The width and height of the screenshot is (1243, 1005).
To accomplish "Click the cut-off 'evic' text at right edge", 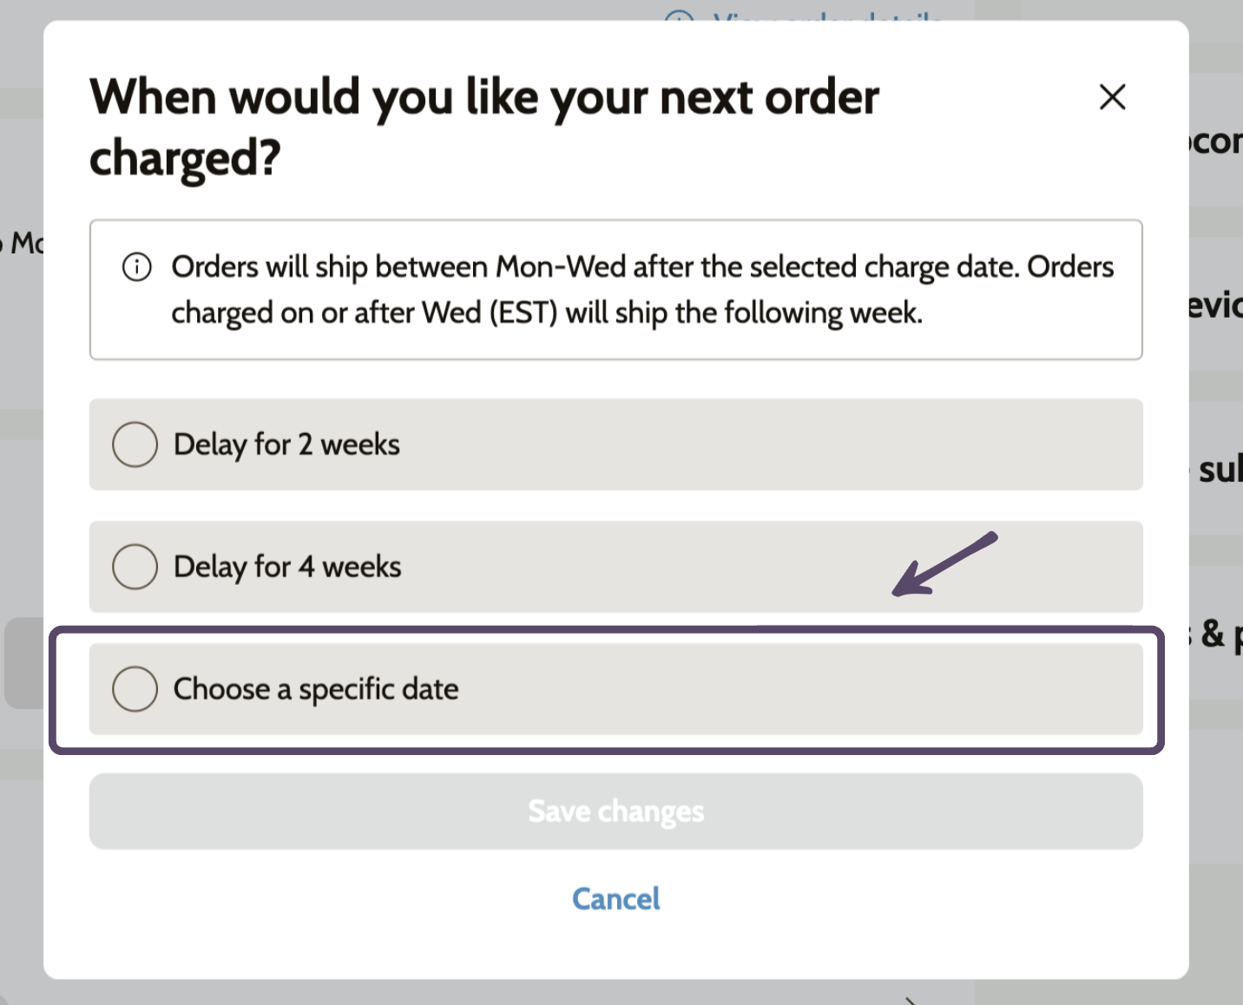I will pyautogui.click(x=1216, y=305).
